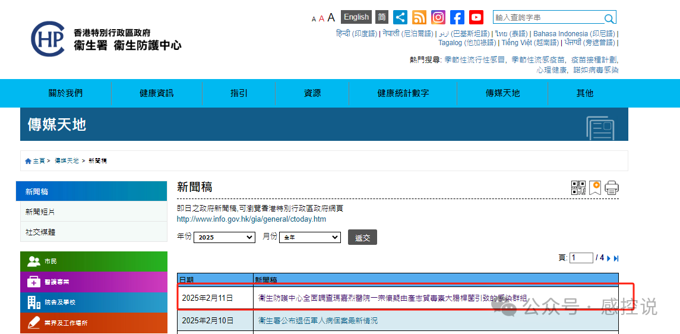Open 指引 navigation menu
The height and width of the screenshot is (334, 680).
click(239, 93)
